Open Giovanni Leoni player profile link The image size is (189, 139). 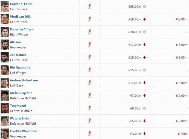(21, 4)
